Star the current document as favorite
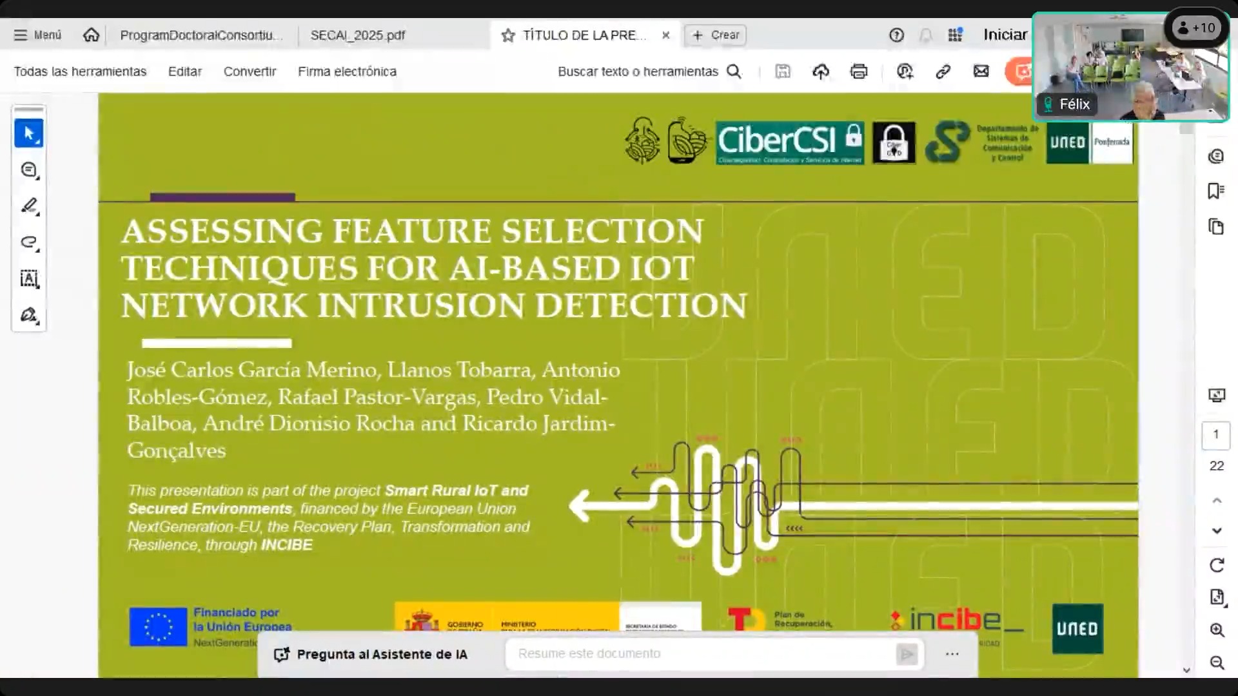 [508, 35]
